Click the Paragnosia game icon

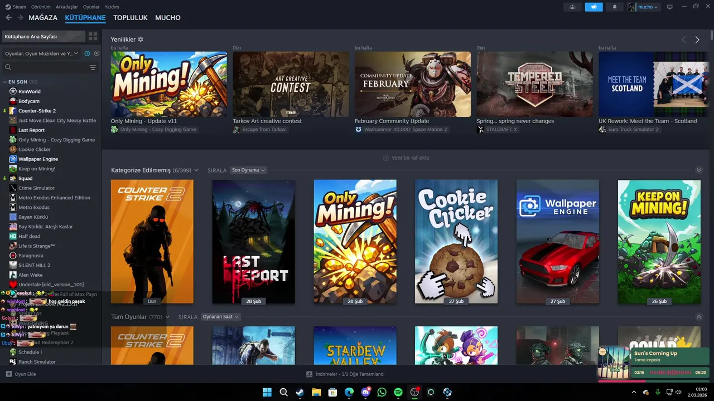click(x=13, y=256)
